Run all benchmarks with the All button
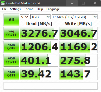Image resolution: width=101 pixels, height=92 pixels. (11, 20)
